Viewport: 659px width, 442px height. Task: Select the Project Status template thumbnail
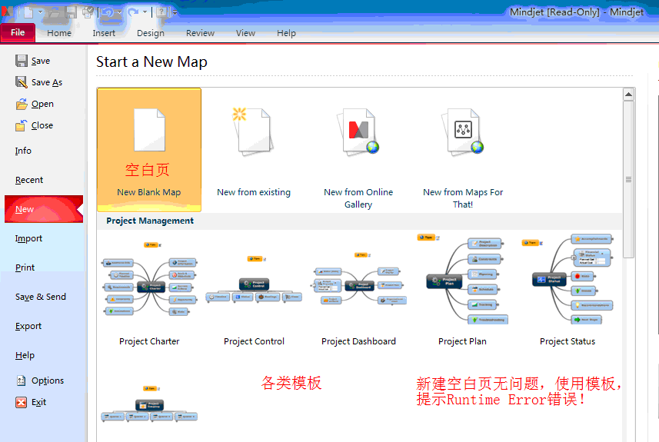tap(567, 279)
